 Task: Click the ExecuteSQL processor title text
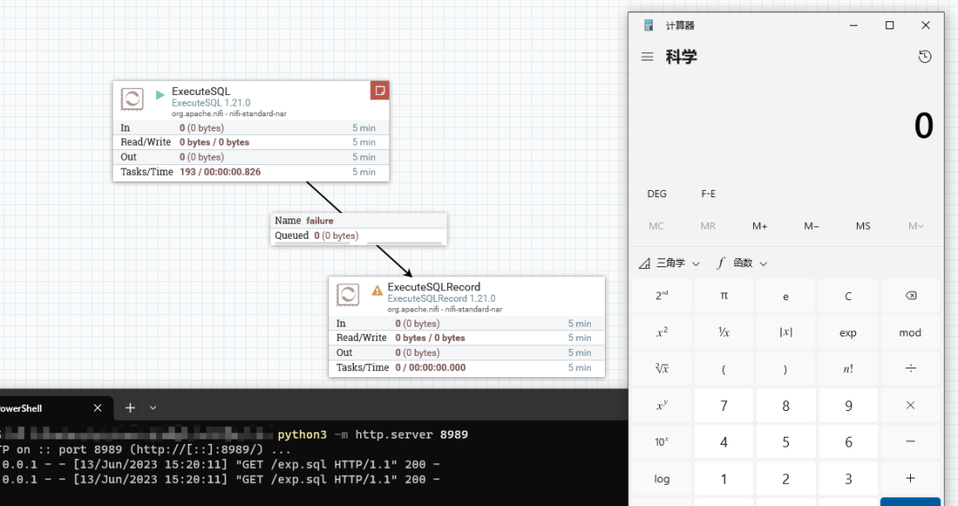pos(201,91)
